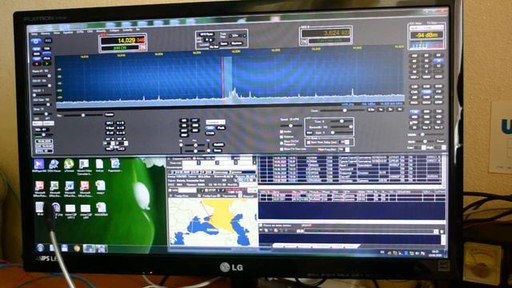Click the Zoom slider
Screen dimensions: 512x288
click(x=342, y=110)
